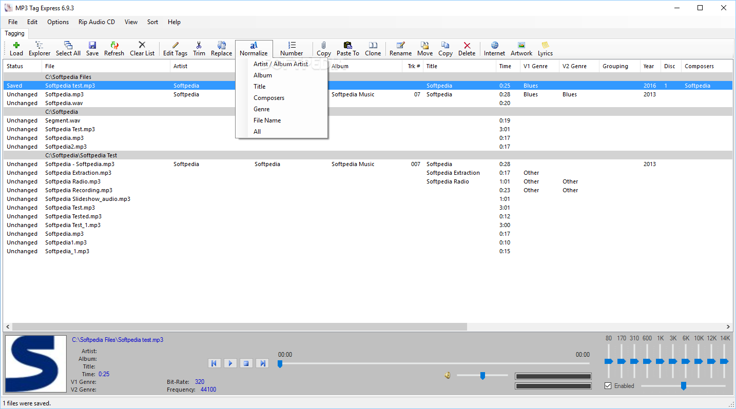Image resolution: width=736 pixels, height=409 pixels.
Task: Adjust the equalizer preamp horizontal slider
Action: coord(683,385)
